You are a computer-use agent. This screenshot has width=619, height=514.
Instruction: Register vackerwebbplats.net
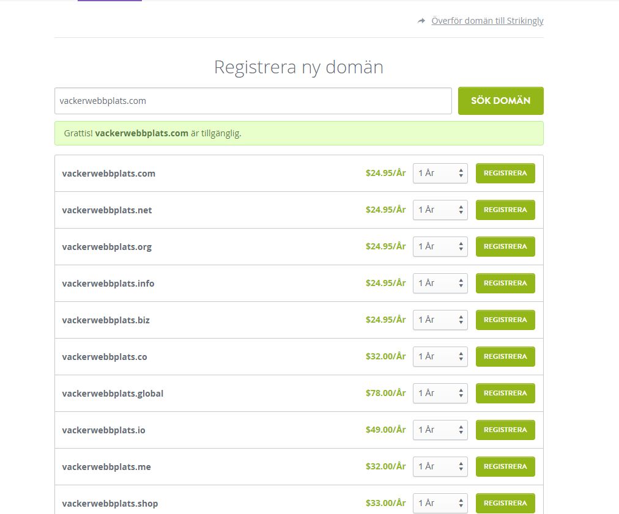pos(505,210)
